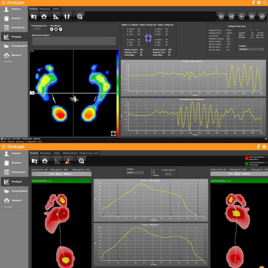
Task: Select the footprints icon in the top toolbar
Action: point(67,16)
